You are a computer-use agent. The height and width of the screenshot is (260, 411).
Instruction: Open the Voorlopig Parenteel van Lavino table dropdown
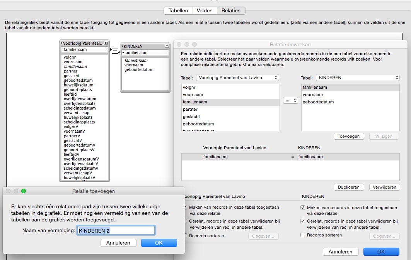click(237, 78)
